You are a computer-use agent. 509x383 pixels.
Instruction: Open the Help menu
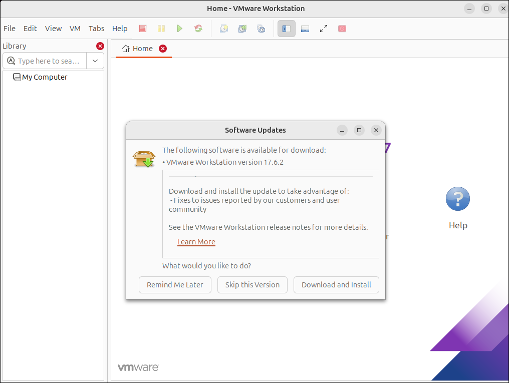coord(120,29)
